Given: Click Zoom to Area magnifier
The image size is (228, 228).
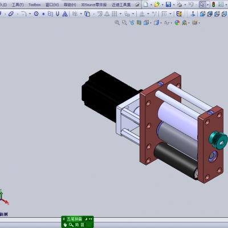Looking at the screenshot, I should tap(124, 23).
